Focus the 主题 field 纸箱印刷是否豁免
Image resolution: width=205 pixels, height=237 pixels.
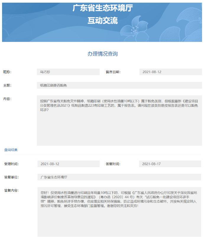pos(119,85)
